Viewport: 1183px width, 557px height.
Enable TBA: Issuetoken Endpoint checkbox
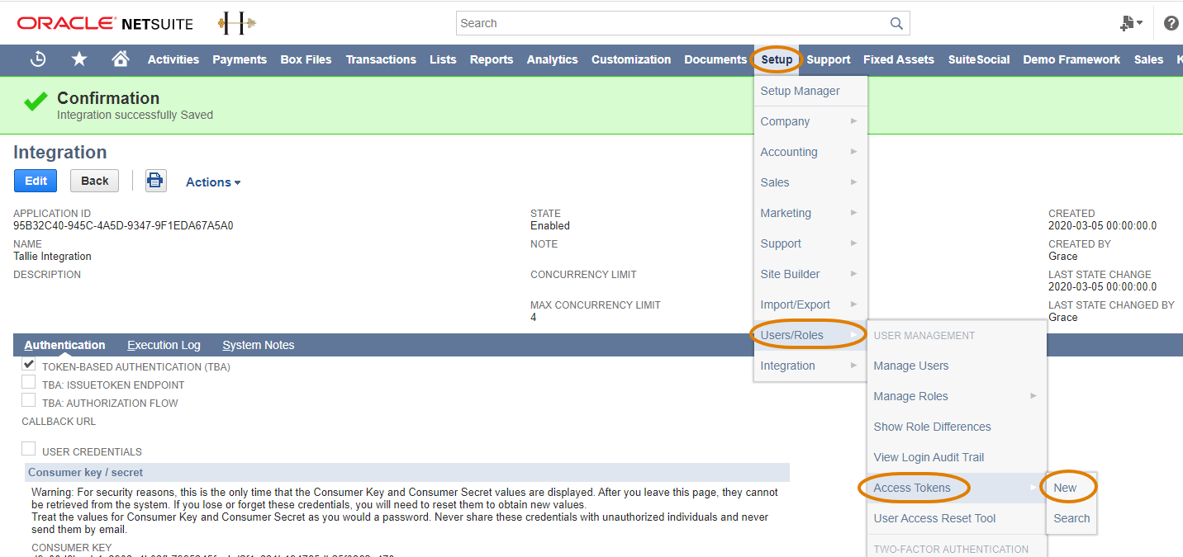pyautogui.click(x=29, y=382)
